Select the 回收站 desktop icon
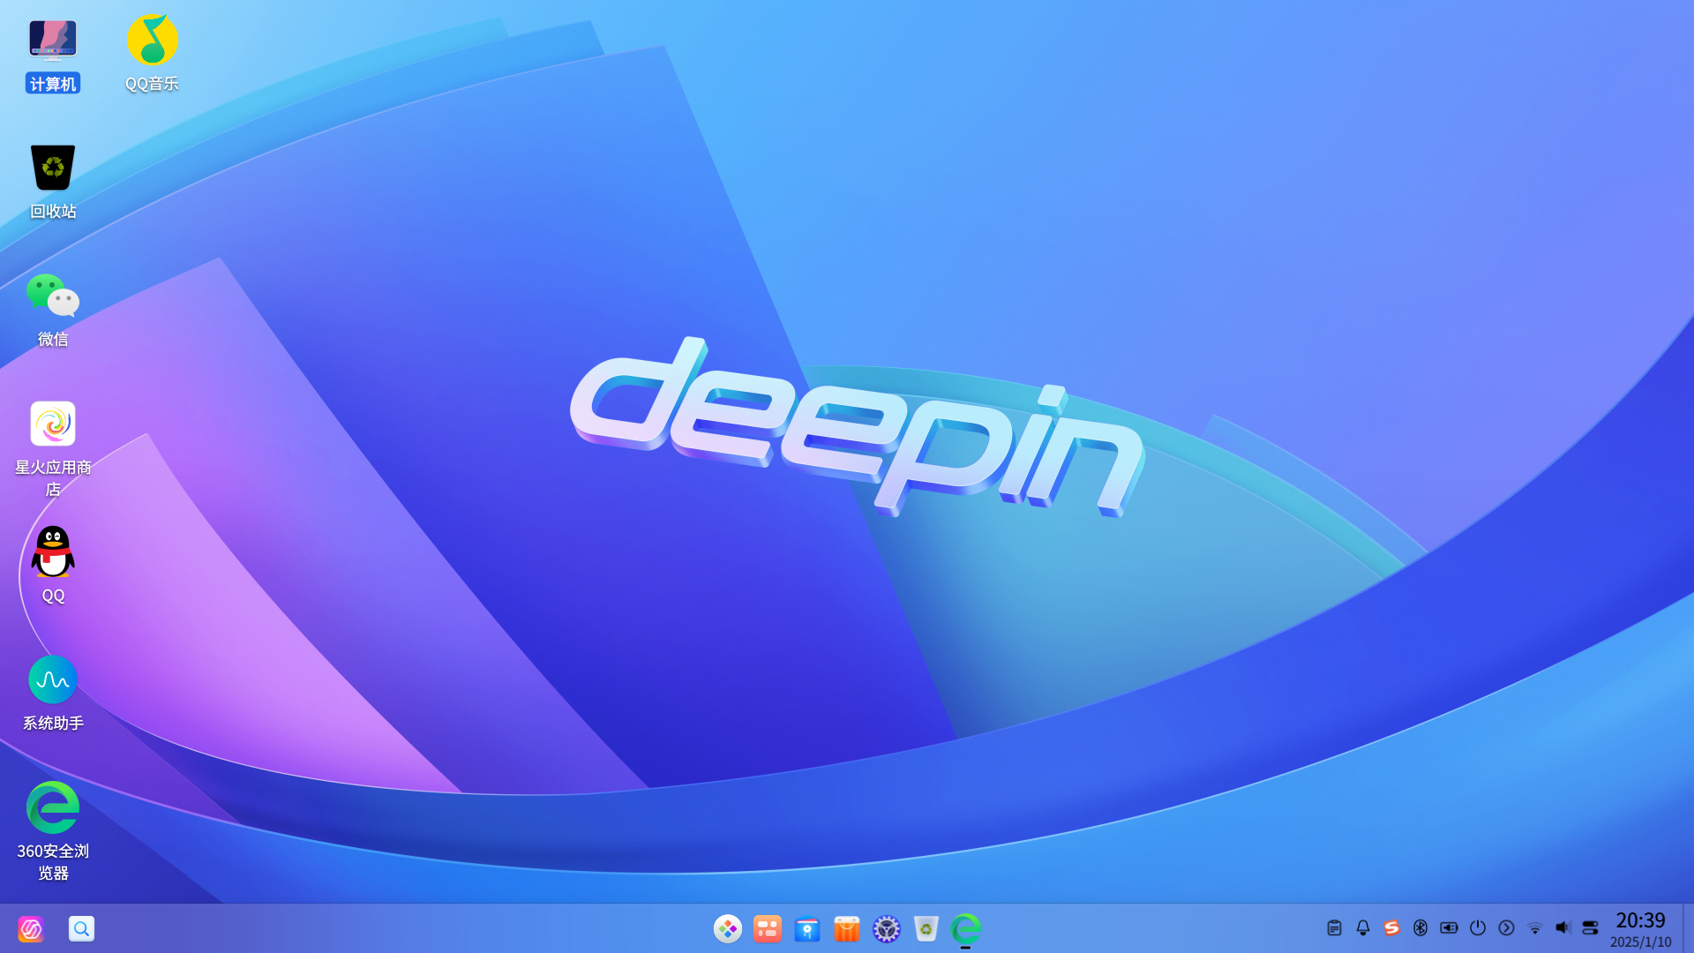This screenshot has width=1694, height=953. pos(53,182)
